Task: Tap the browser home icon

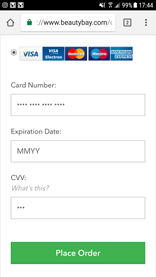Action: (10, 23)
